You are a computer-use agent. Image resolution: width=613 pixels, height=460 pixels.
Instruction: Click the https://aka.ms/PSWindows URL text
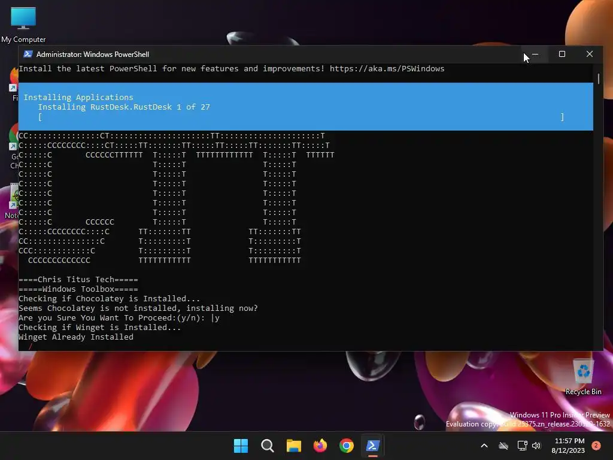coord(387,69)
